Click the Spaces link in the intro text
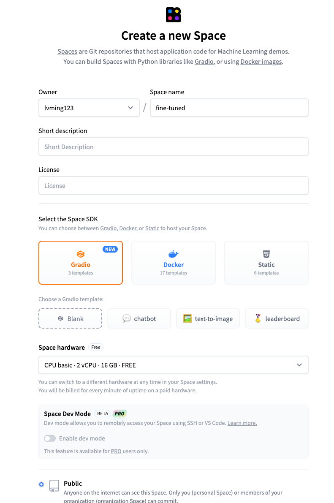Viewport: 334px width, 503px height. pyautogui.click(x=68, y=52)
